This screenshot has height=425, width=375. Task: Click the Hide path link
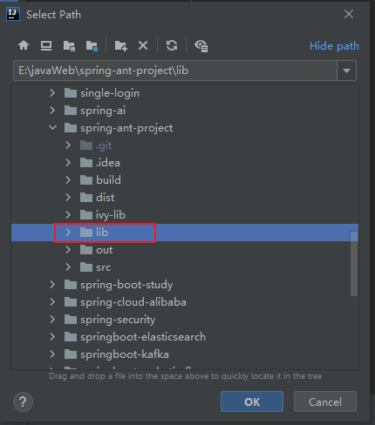(334, 46)
